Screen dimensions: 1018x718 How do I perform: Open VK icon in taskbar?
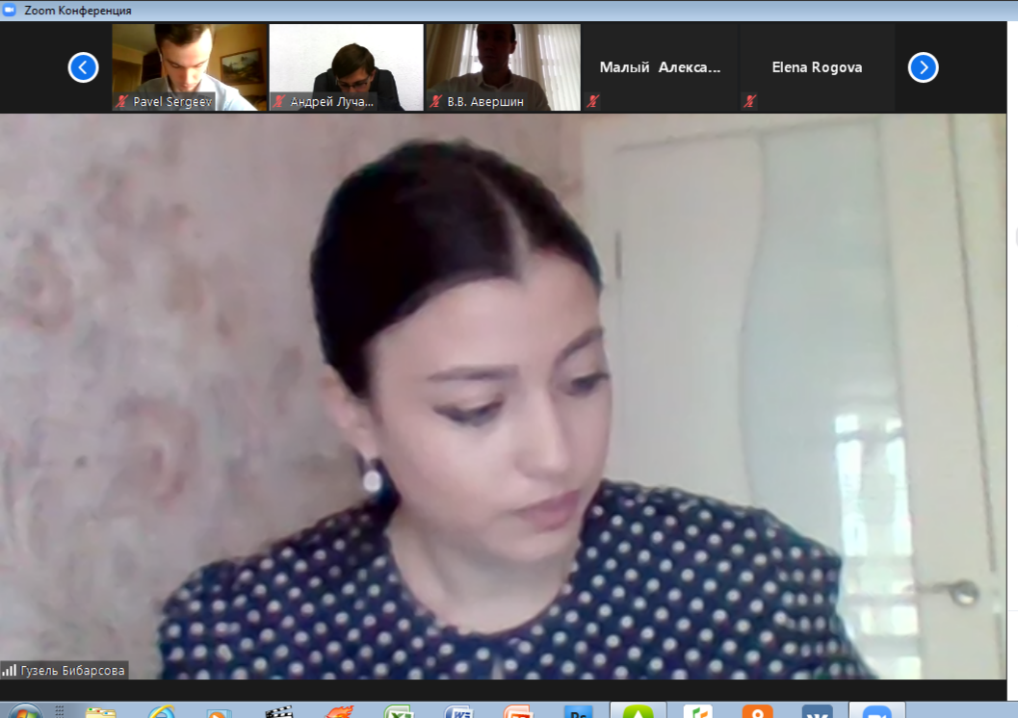point(818,711)
